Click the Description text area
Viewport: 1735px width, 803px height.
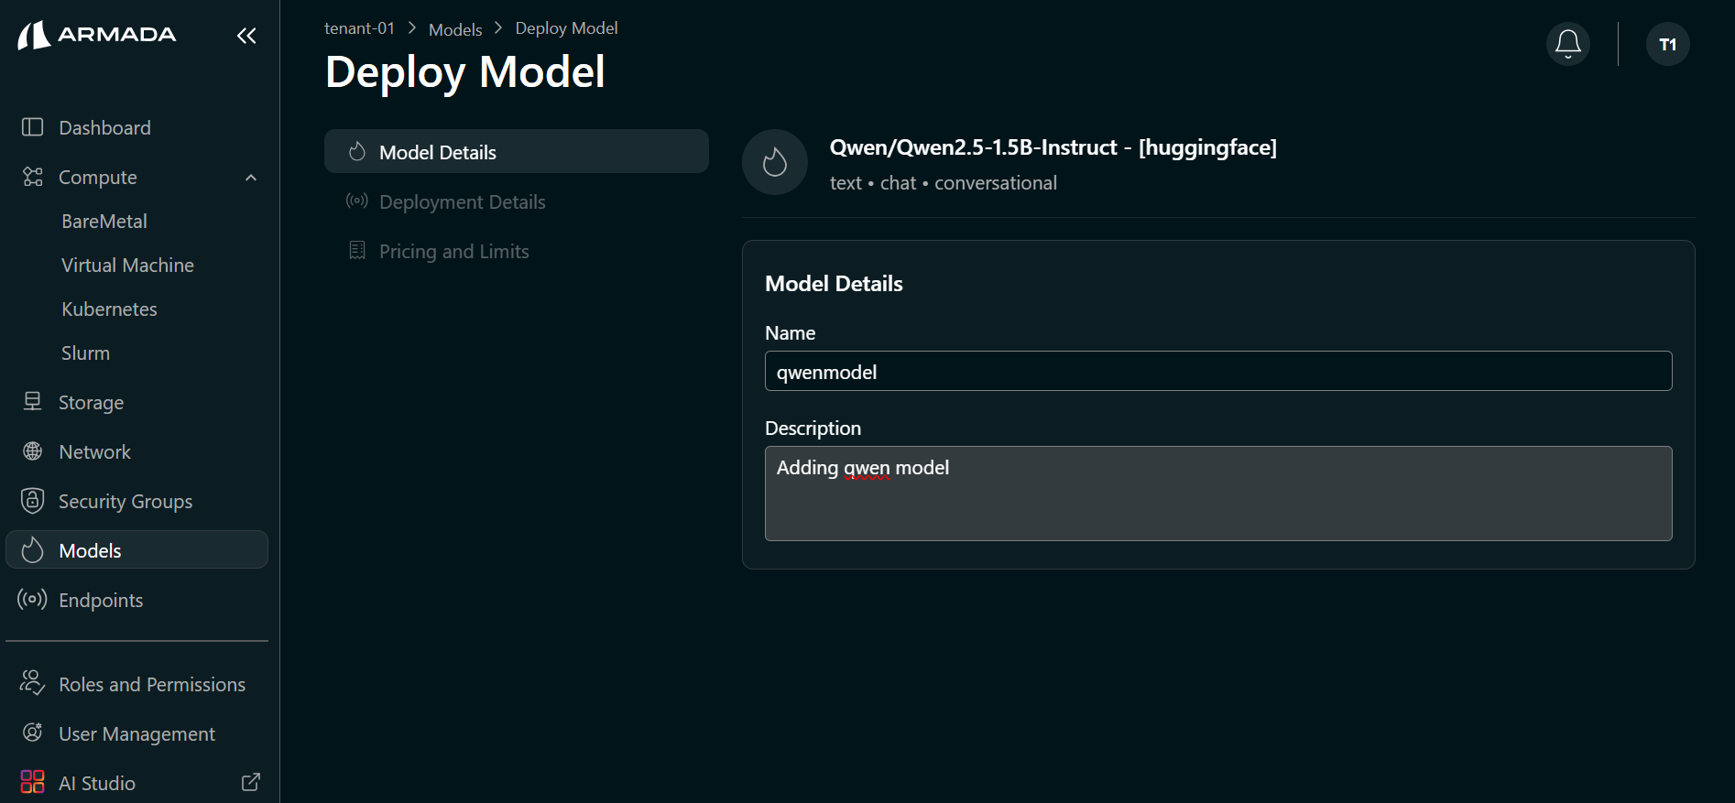click(1218, 494)
